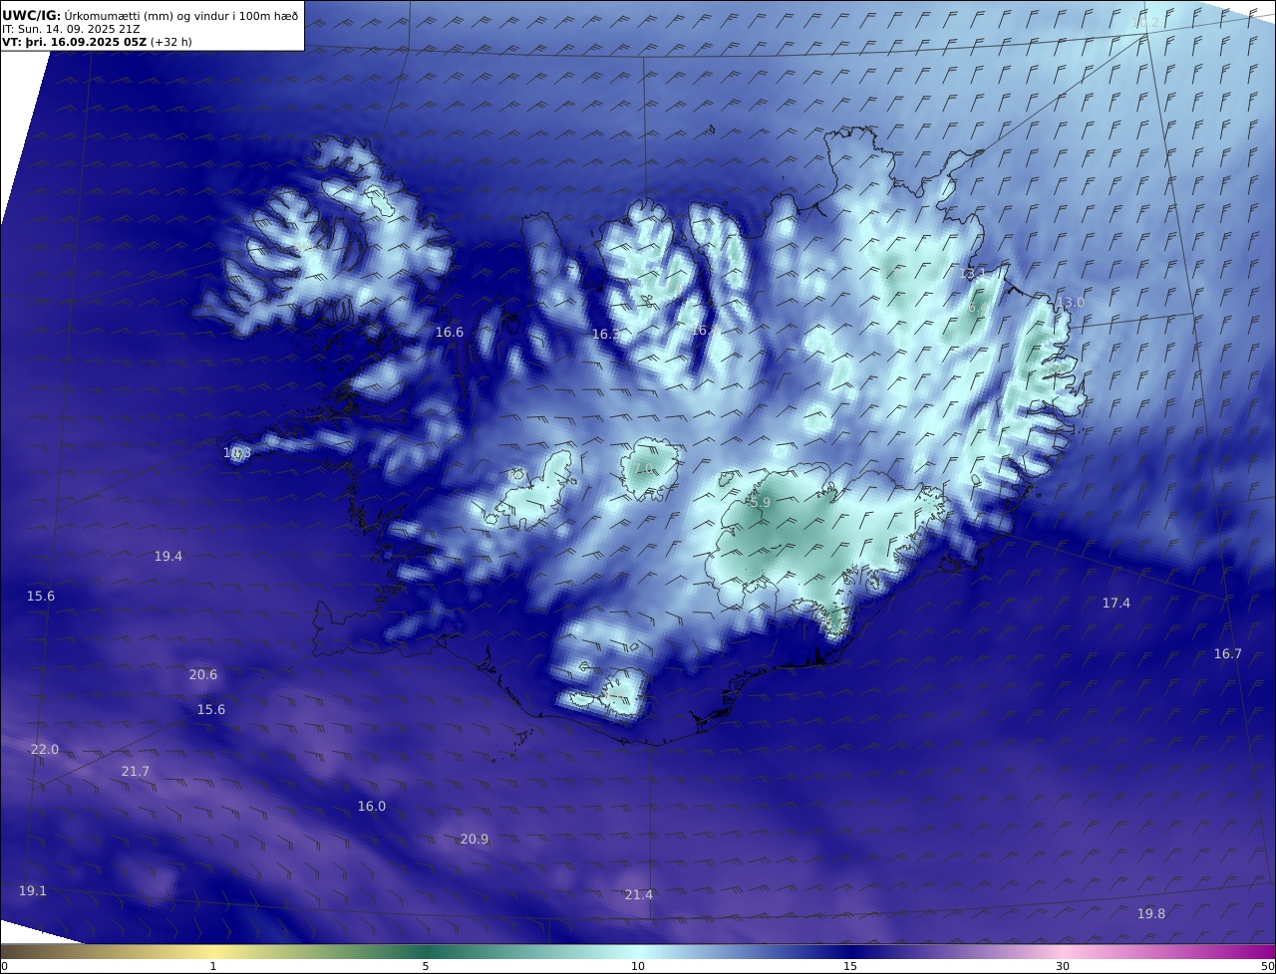
Task: Click the 16.0 value label
Action: tap(372, 807)
